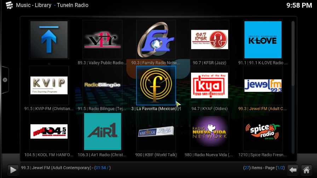Open the Jewel FM 99.3 logo
The height and width of the screenshot is (178, 317).
click(263, 85)
